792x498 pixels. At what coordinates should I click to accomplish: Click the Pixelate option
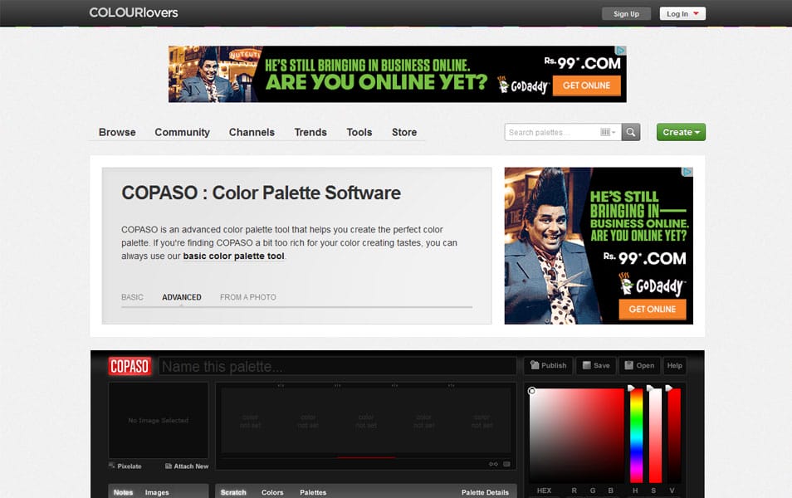(x=125, y=466)
